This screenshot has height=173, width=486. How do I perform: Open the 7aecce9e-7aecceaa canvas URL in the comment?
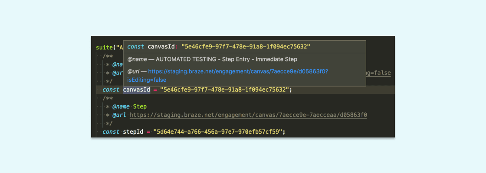point(248,115)
